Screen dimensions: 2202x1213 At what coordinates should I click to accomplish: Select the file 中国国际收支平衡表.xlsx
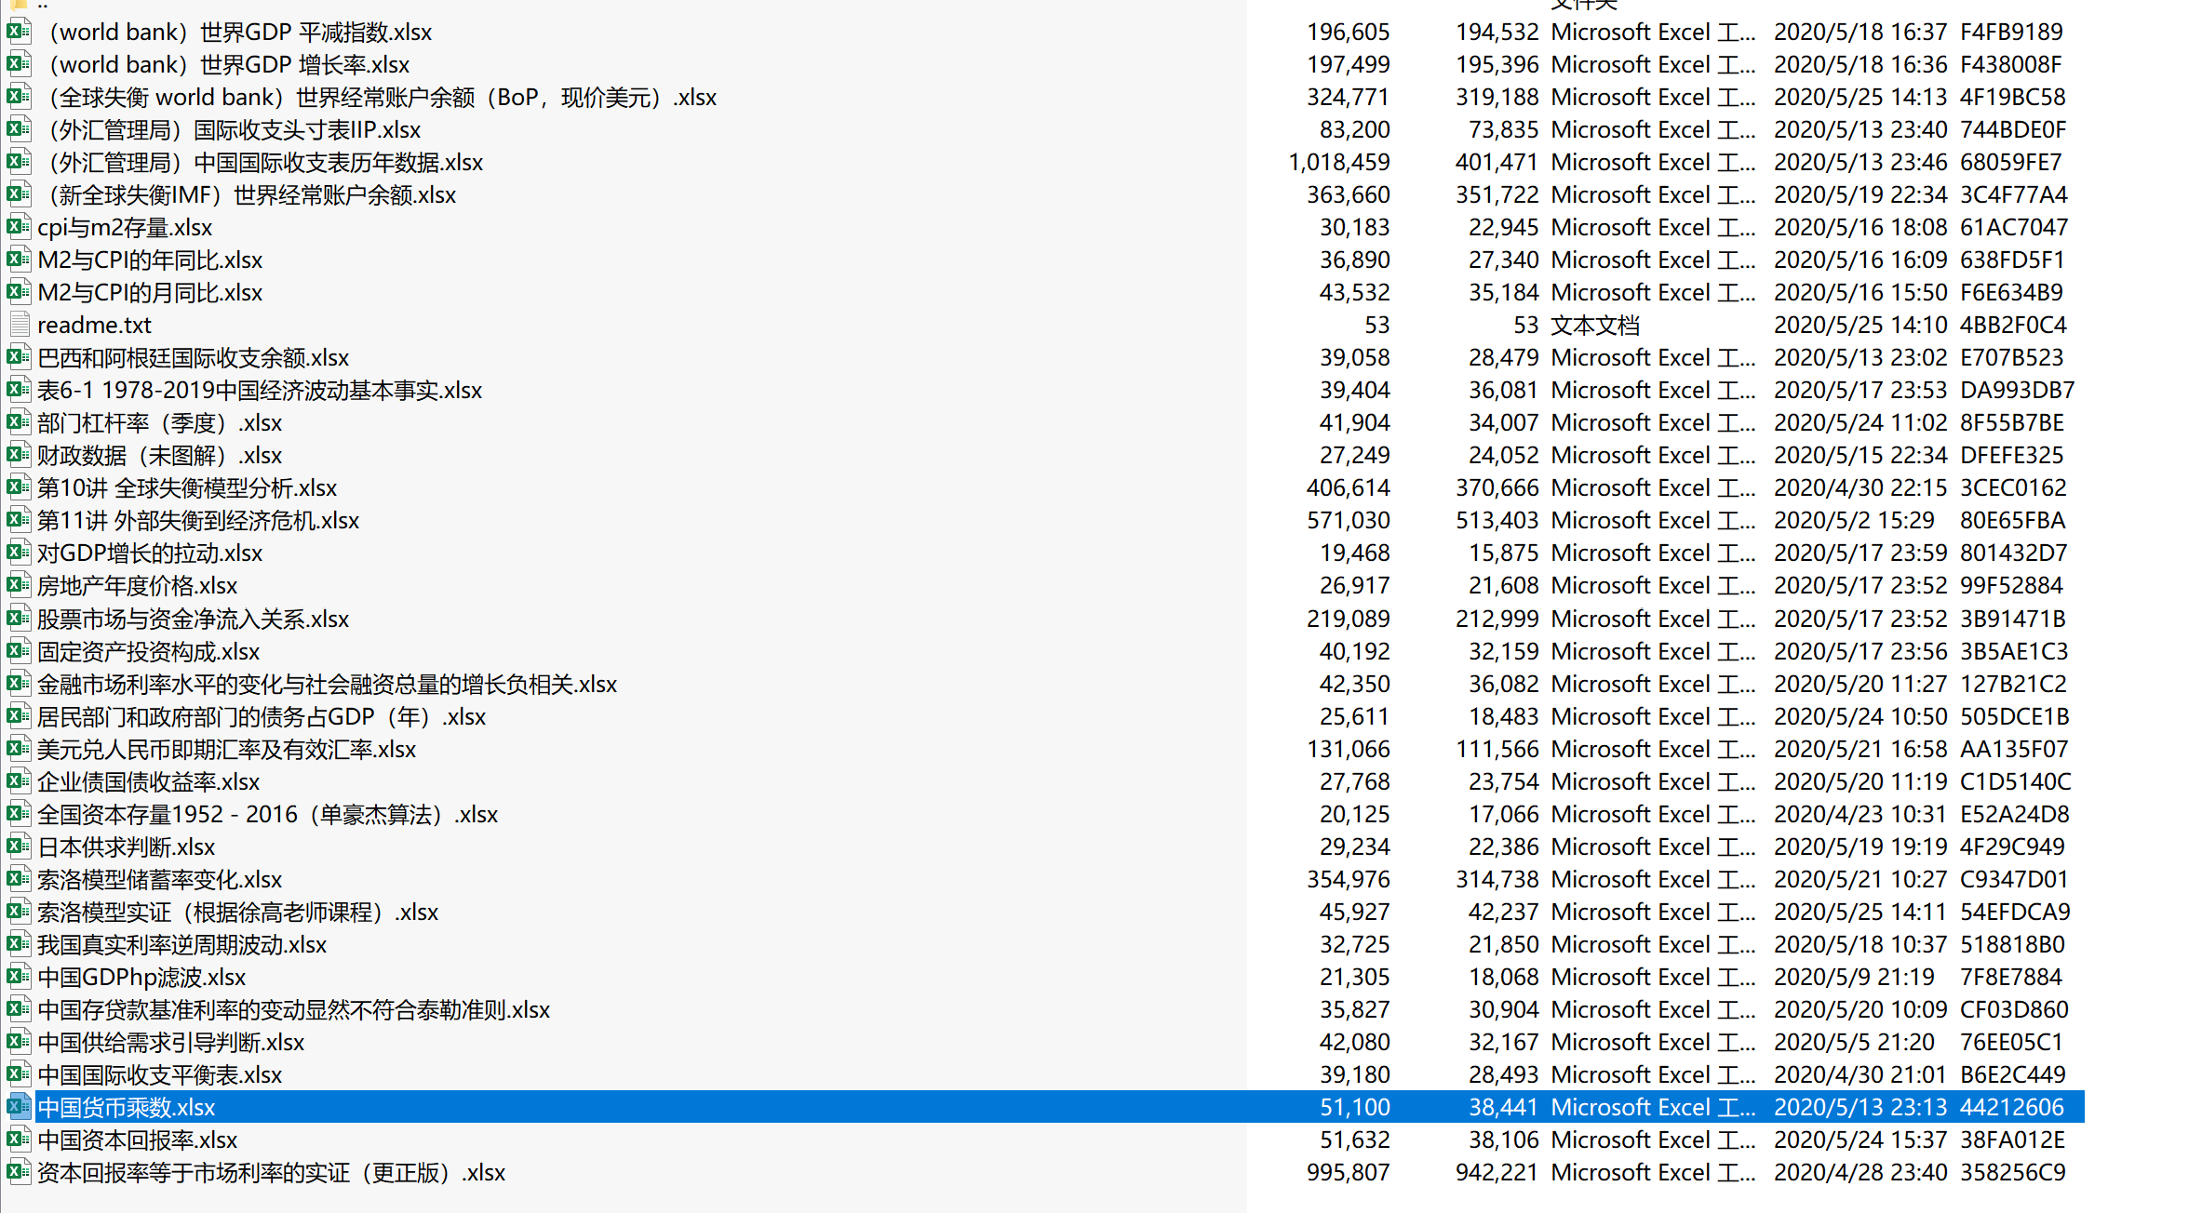pos(160,1075)
